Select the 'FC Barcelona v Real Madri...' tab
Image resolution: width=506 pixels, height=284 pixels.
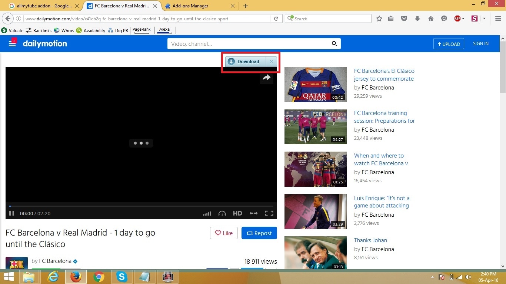click(122, 6)
